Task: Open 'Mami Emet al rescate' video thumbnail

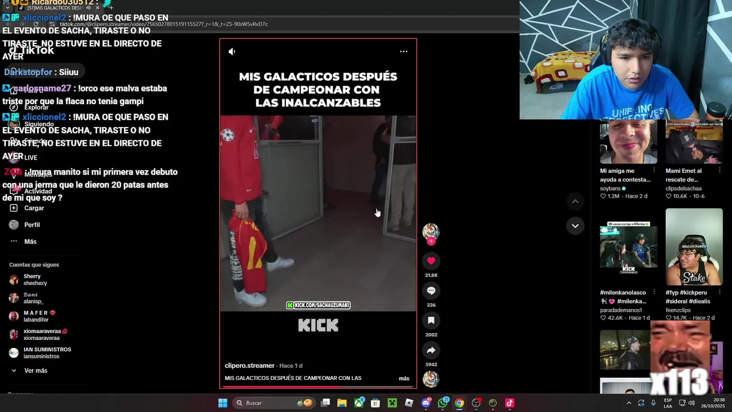Action: point(694,142)
